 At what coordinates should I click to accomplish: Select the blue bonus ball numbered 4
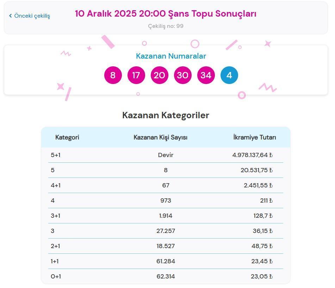pyautogui.click(x=229, y=75)
